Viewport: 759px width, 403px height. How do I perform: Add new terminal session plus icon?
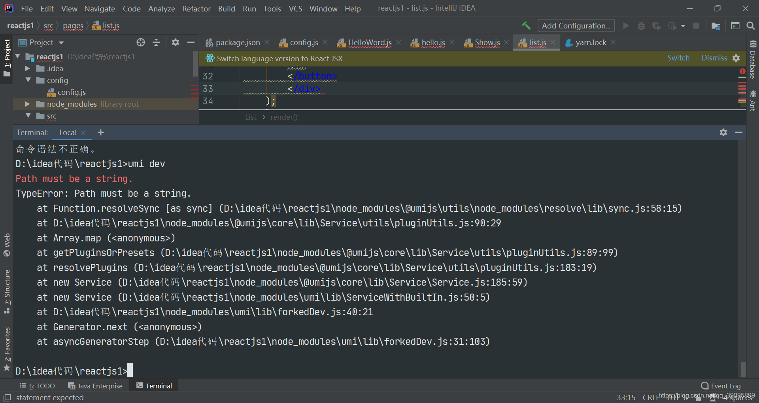click(x=101, y=132)
